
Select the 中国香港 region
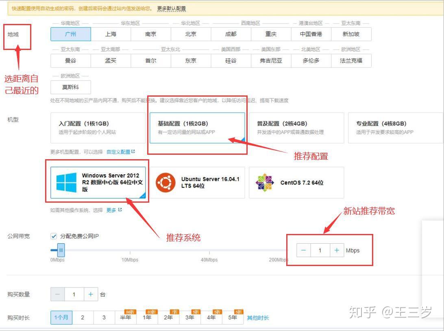point(311,34)
